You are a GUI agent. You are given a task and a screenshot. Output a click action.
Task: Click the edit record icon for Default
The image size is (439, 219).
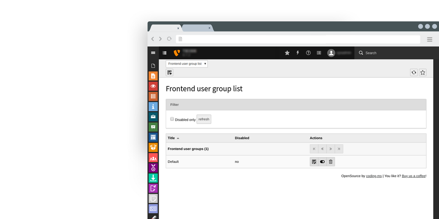tap(314, 162)
